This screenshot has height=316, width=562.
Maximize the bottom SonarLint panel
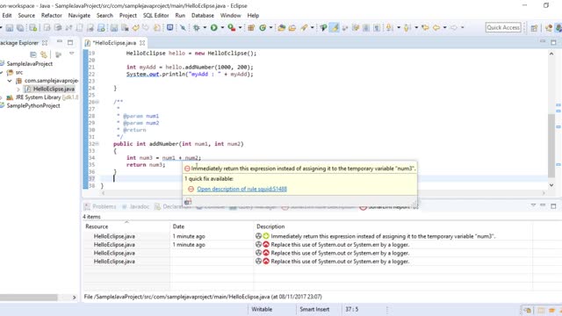point(553,206)
